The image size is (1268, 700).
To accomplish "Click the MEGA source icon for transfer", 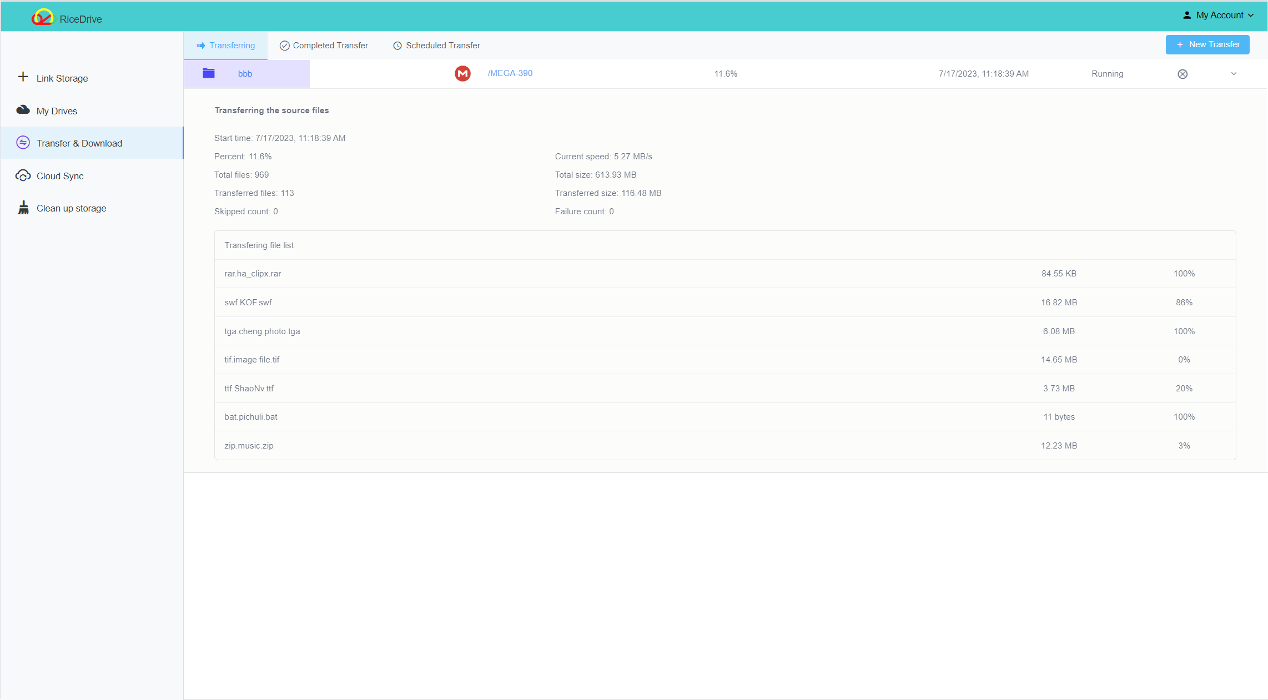I will tap(463, 73).
